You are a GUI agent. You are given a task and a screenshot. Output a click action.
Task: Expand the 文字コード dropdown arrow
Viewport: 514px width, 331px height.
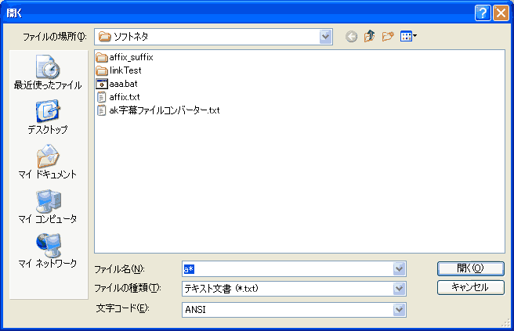click(x=399, y=310)
